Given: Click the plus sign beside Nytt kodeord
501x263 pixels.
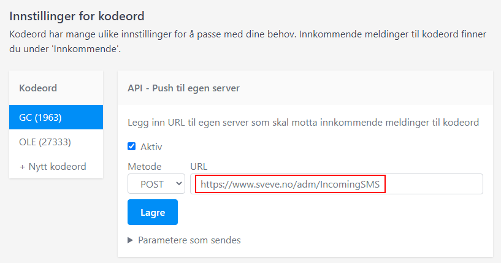Looking at the screenshot, I should click(x=23, y=166).
